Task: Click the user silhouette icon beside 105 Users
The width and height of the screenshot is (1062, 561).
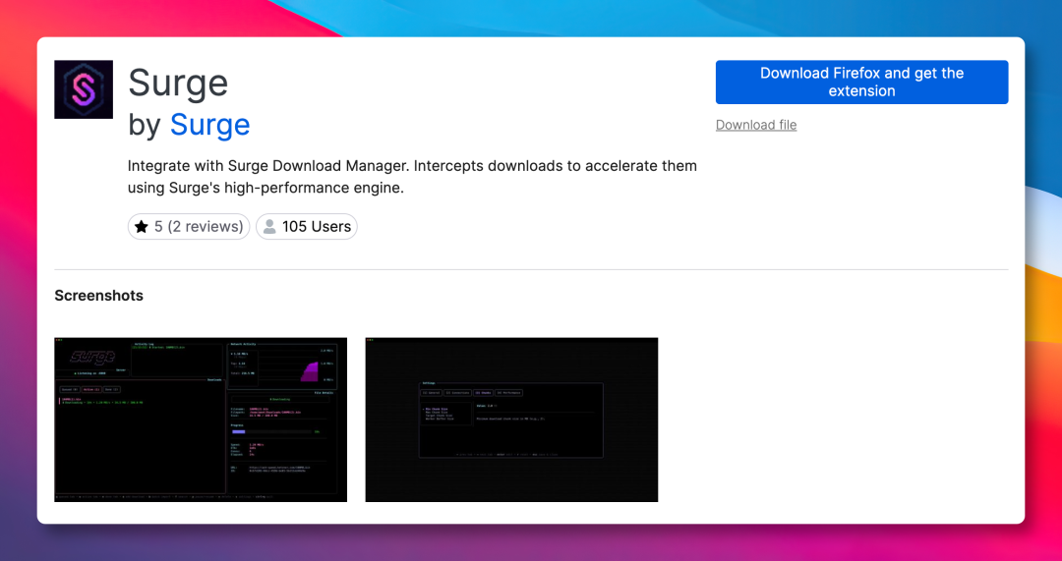Action: (x=269, y=227)
